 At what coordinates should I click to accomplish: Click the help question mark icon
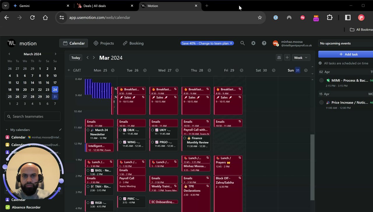coord(264,43)
